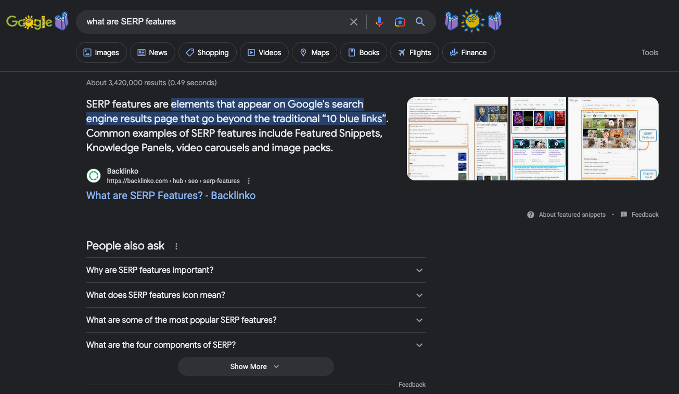Open the three-dot menu beside Backlinko

(x=249, y=180)
